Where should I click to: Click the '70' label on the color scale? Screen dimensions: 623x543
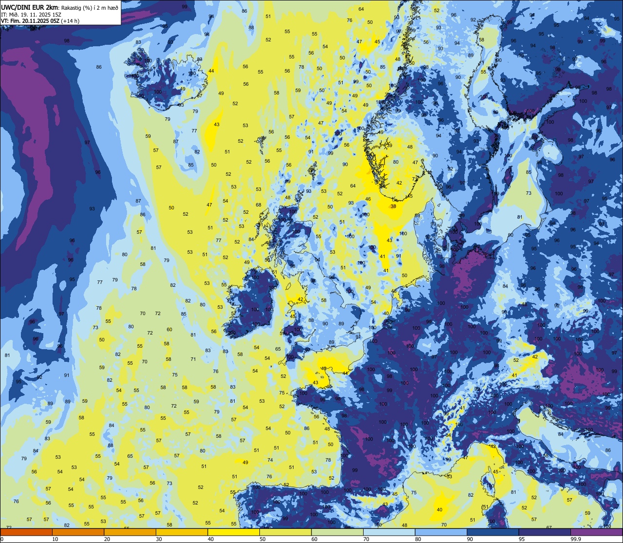click(x=366, y=539)
